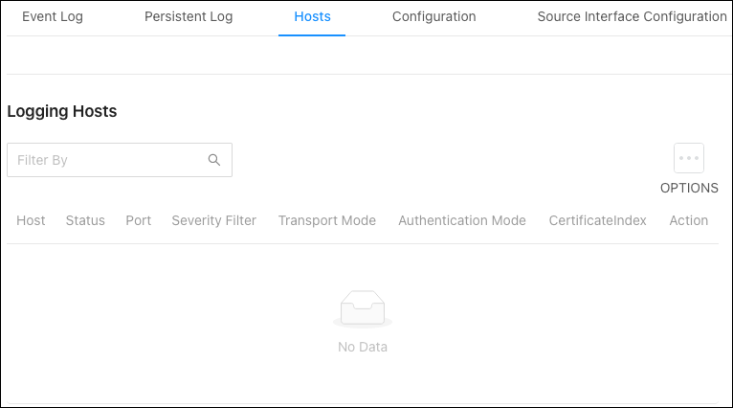This screenshot has width=733, height=408.
Task: Open the three-dot Options menu
Action: click(689, 158)
